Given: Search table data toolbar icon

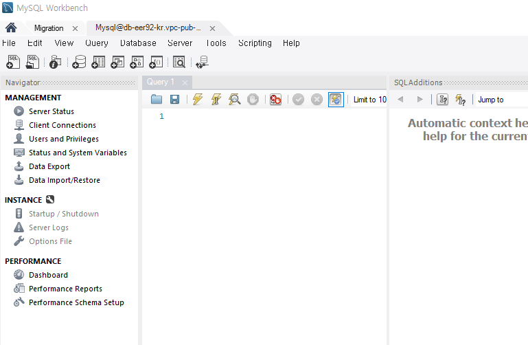Looking at the screenshot, I should (179, 62).
